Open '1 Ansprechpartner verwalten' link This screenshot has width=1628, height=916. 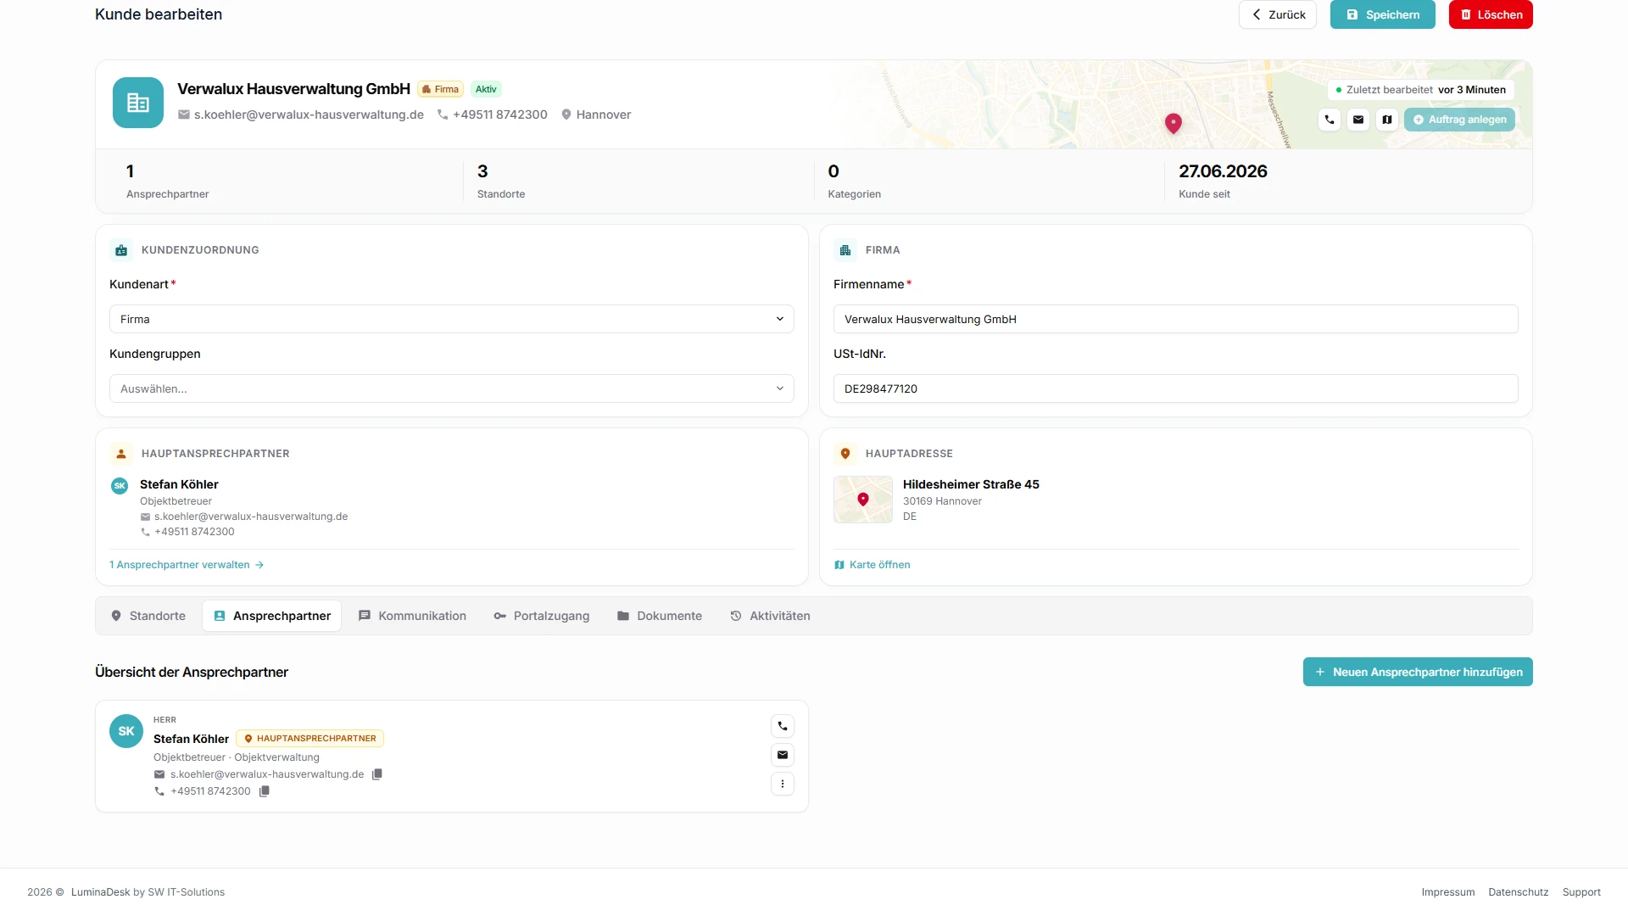click(x=187, y=565)
